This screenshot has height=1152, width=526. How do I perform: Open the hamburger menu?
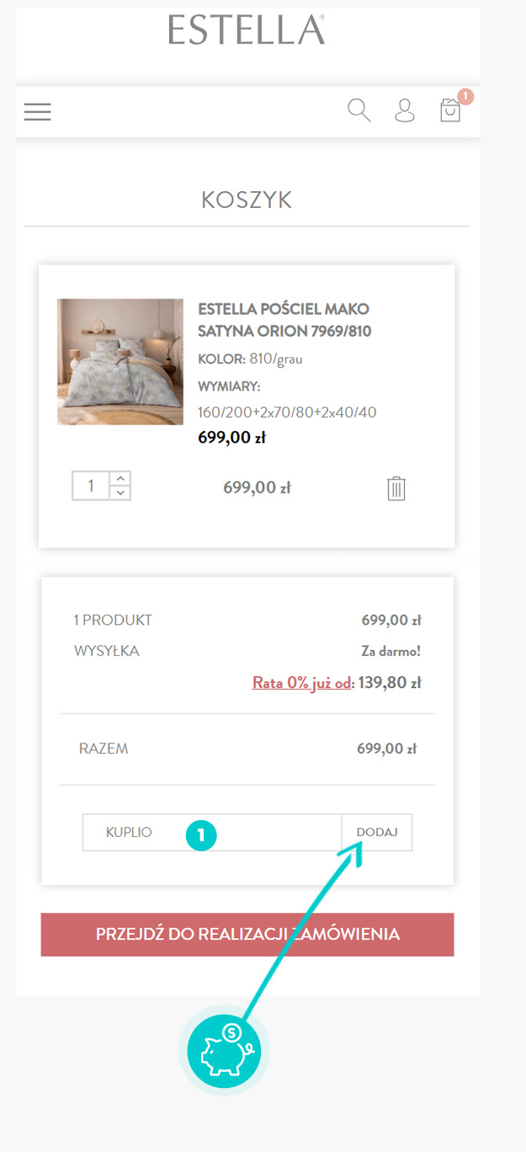pyautogui.click(x=38, y=111)
